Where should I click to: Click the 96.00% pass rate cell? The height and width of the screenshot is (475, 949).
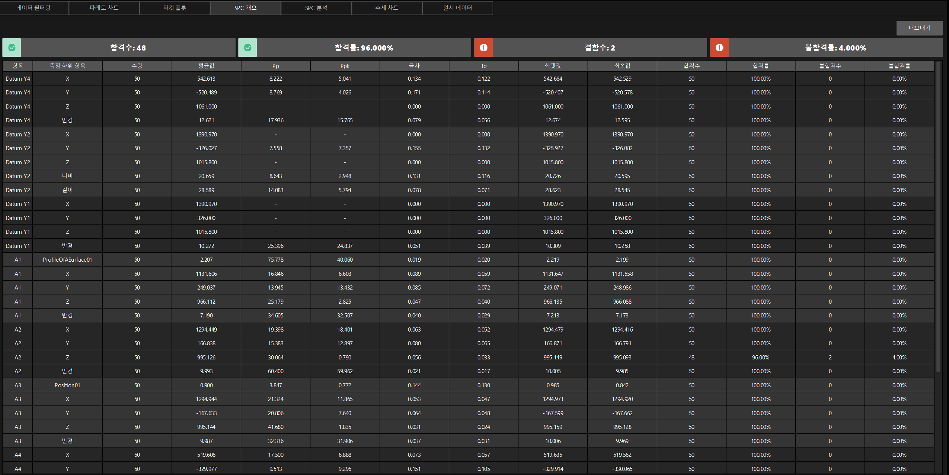click(x=761, y=358)
